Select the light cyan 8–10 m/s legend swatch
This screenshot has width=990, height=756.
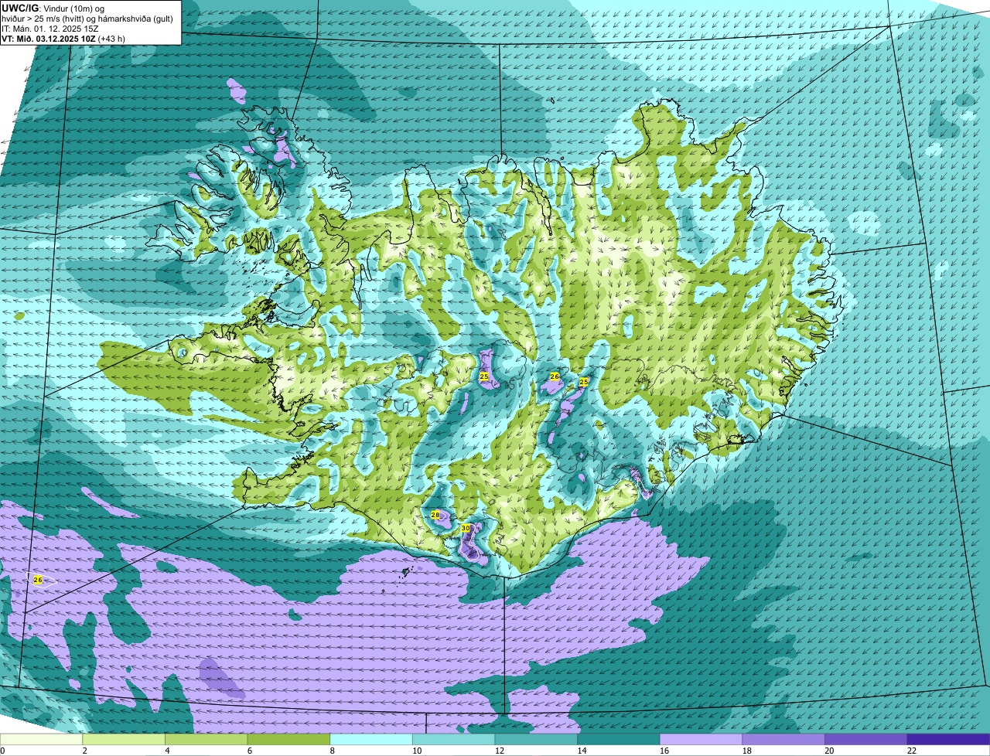click(371, 739)
